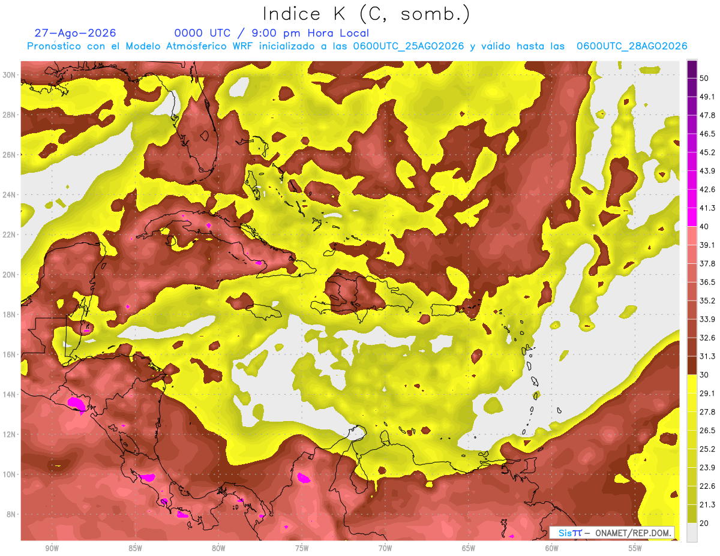Image resolution: width=720 pixels, height=556 pixels.
Task: Click the '80W' longitude label
Action: point(218,548)
